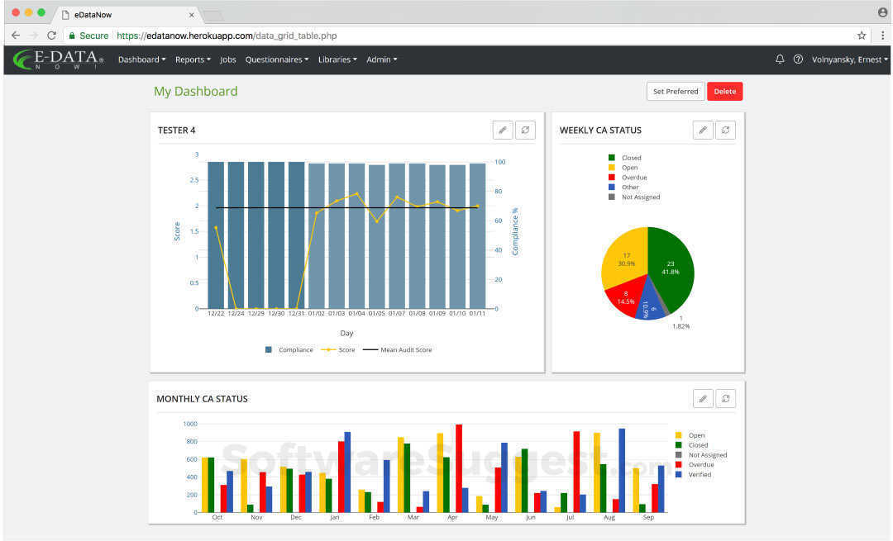Open the Volnyansky, Ernest user menu
Screen dimensions: 893x541
pos(847,59)
